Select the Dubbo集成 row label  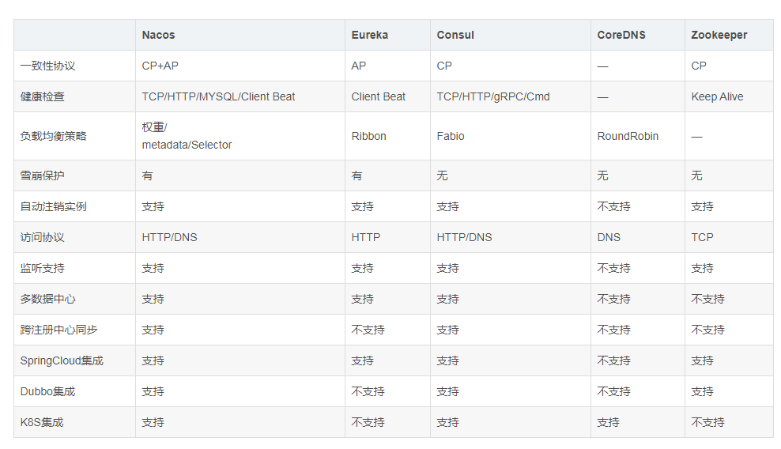point(48,391)
